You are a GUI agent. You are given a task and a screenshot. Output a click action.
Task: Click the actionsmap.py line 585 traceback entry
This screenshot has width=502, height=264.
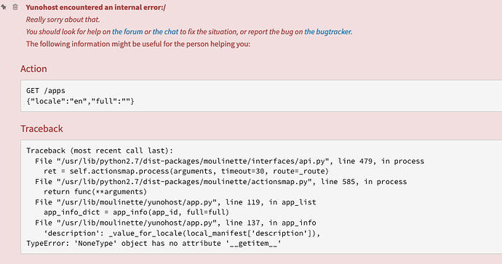221,182
